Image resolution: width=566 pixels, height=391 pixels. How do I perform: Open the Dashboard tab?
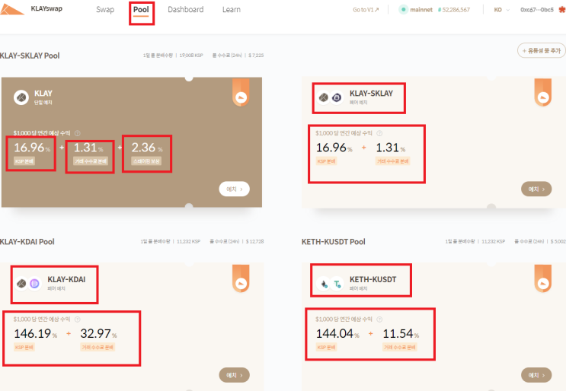pos(186,10)
